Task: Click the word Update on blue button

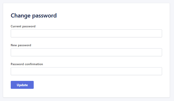Action: 22,85
